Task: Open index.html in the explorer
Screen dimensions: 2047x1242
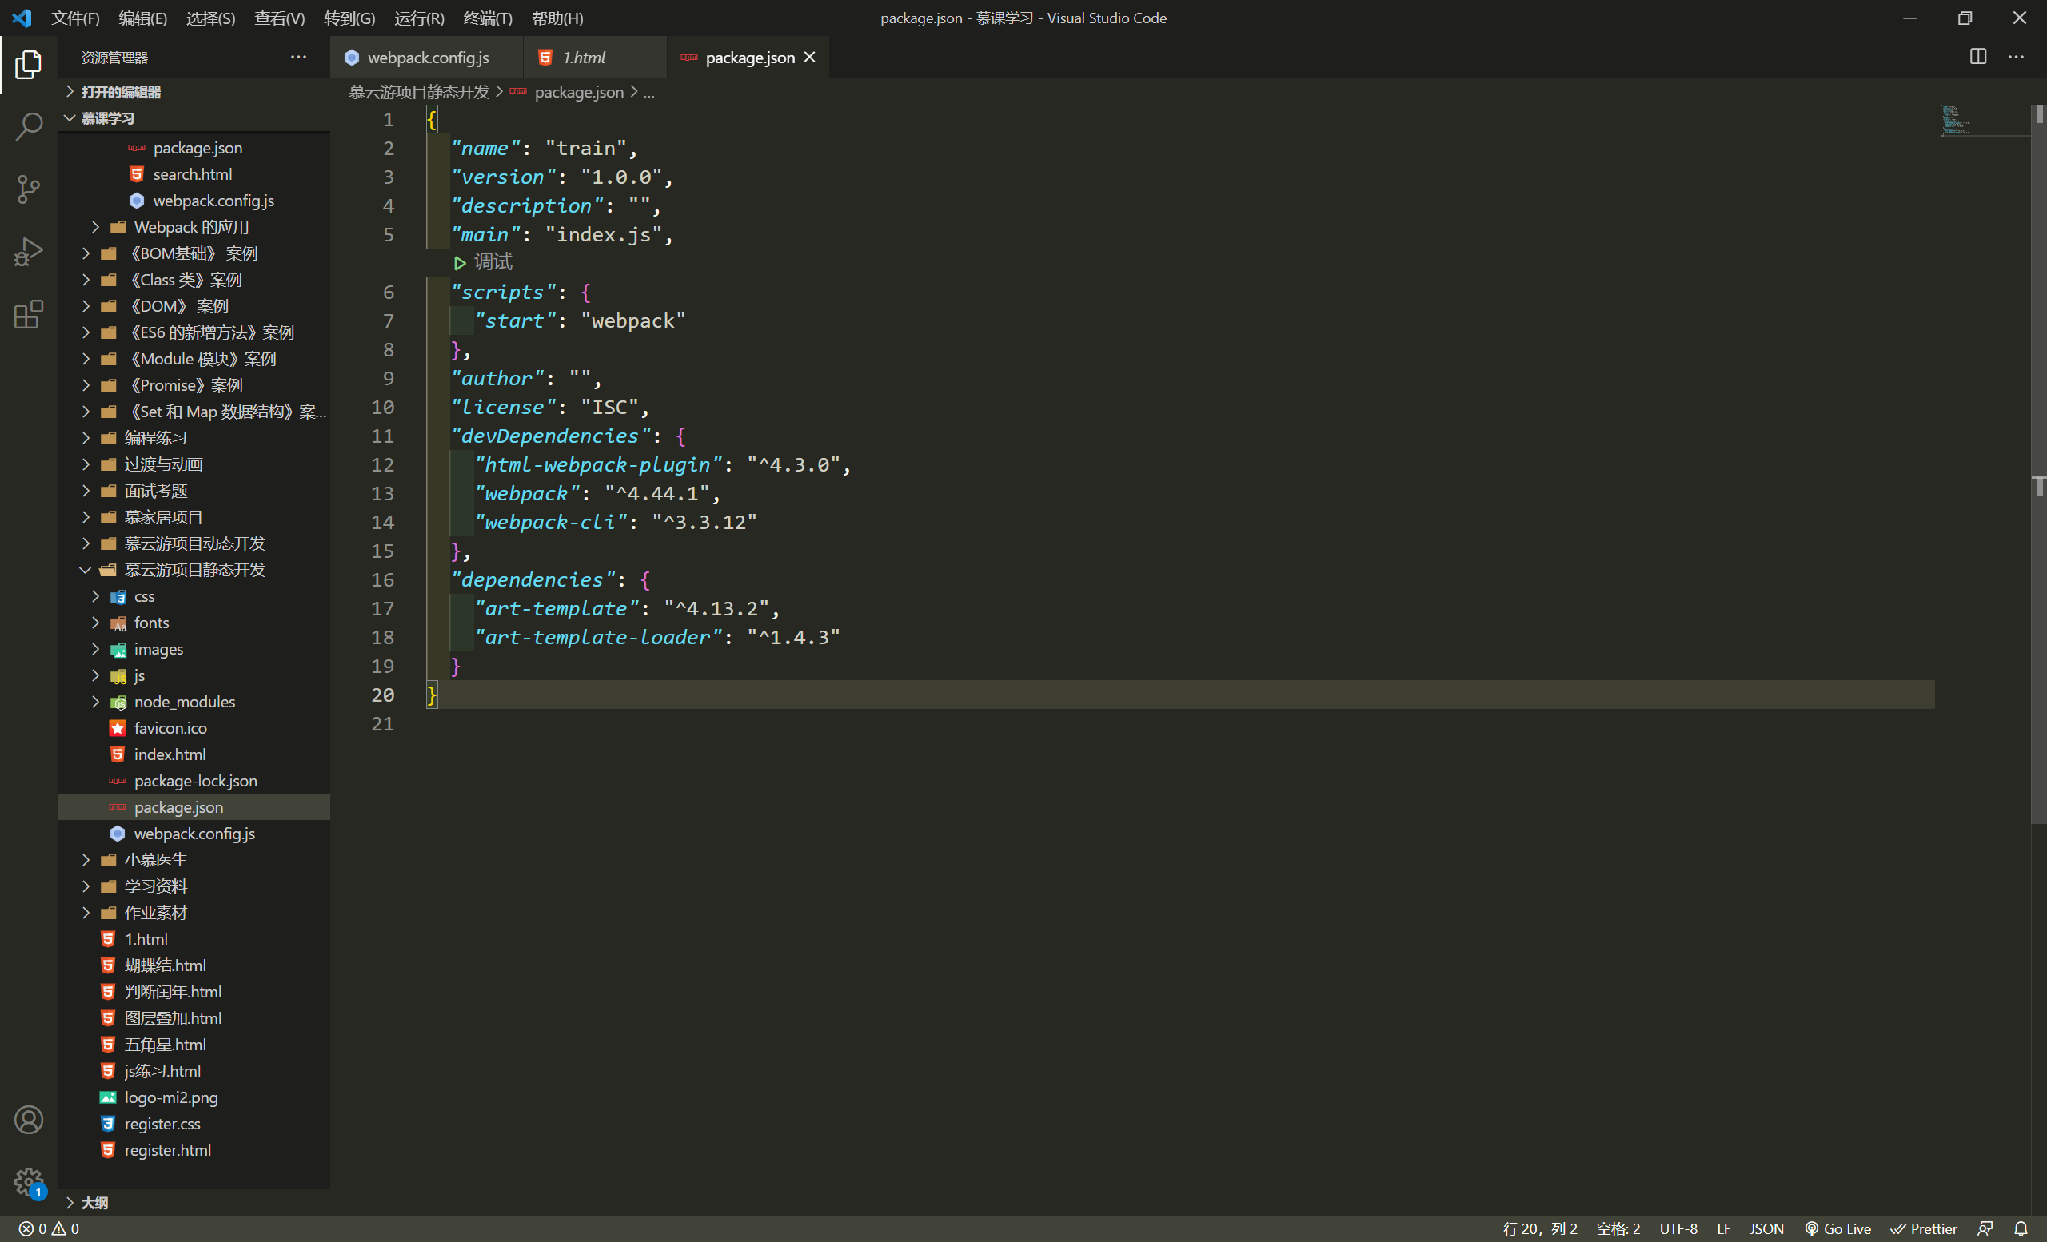Action: point(170,754)
